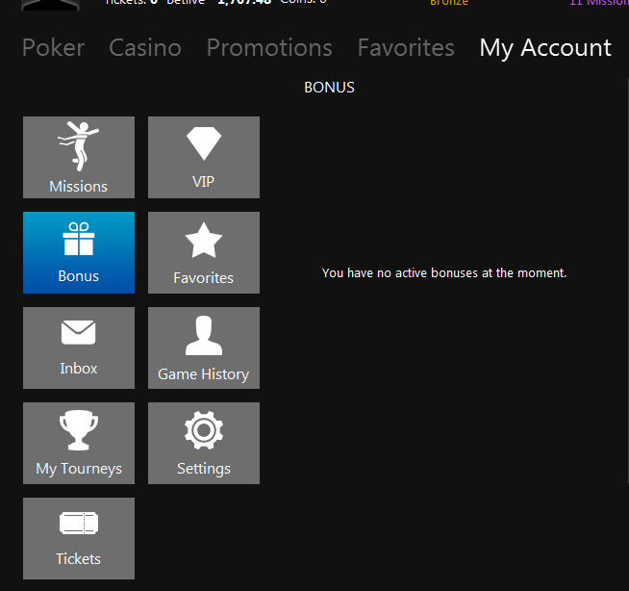This screenshot has height=591, width=629.
Task: Open the Tickets tile
Action: [x=79, y=538]
